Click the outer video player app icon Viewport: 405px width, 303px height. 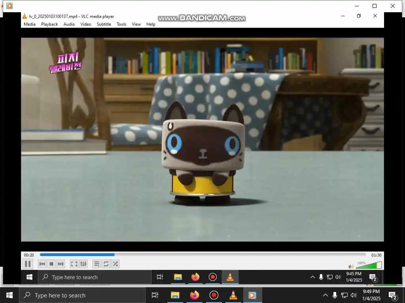pos(9,6)
